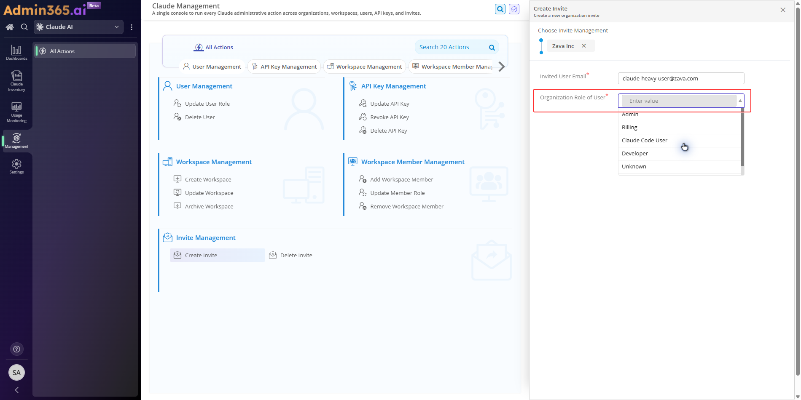
Task: Click the sidebar search magnifier icon
Action: (x=24, y=27)
